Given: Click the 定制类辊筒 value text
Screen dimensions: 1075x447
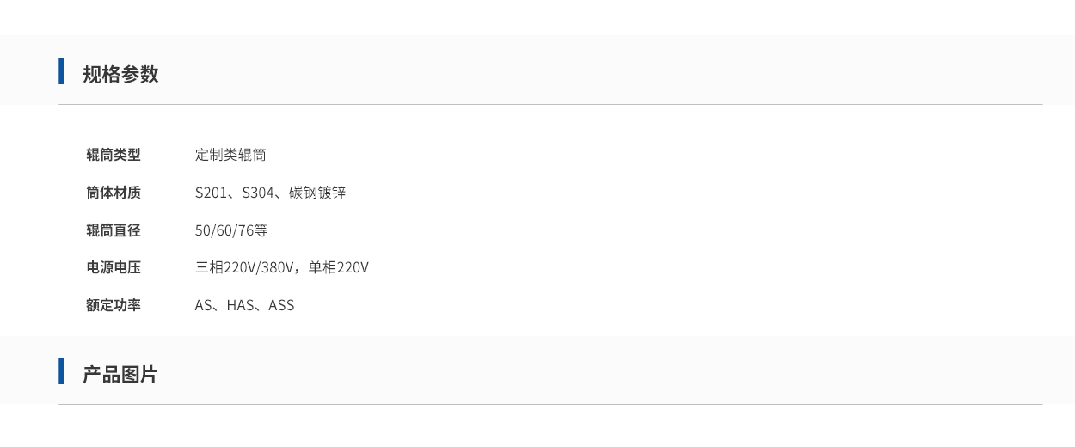Looking at the screenshot, I should tap(230, 155).
